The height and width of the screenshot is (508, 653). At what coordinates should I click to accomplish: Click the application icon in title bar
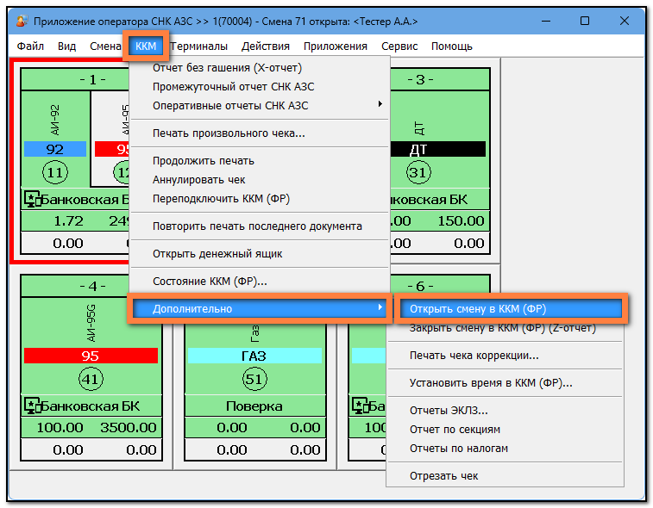22,21
